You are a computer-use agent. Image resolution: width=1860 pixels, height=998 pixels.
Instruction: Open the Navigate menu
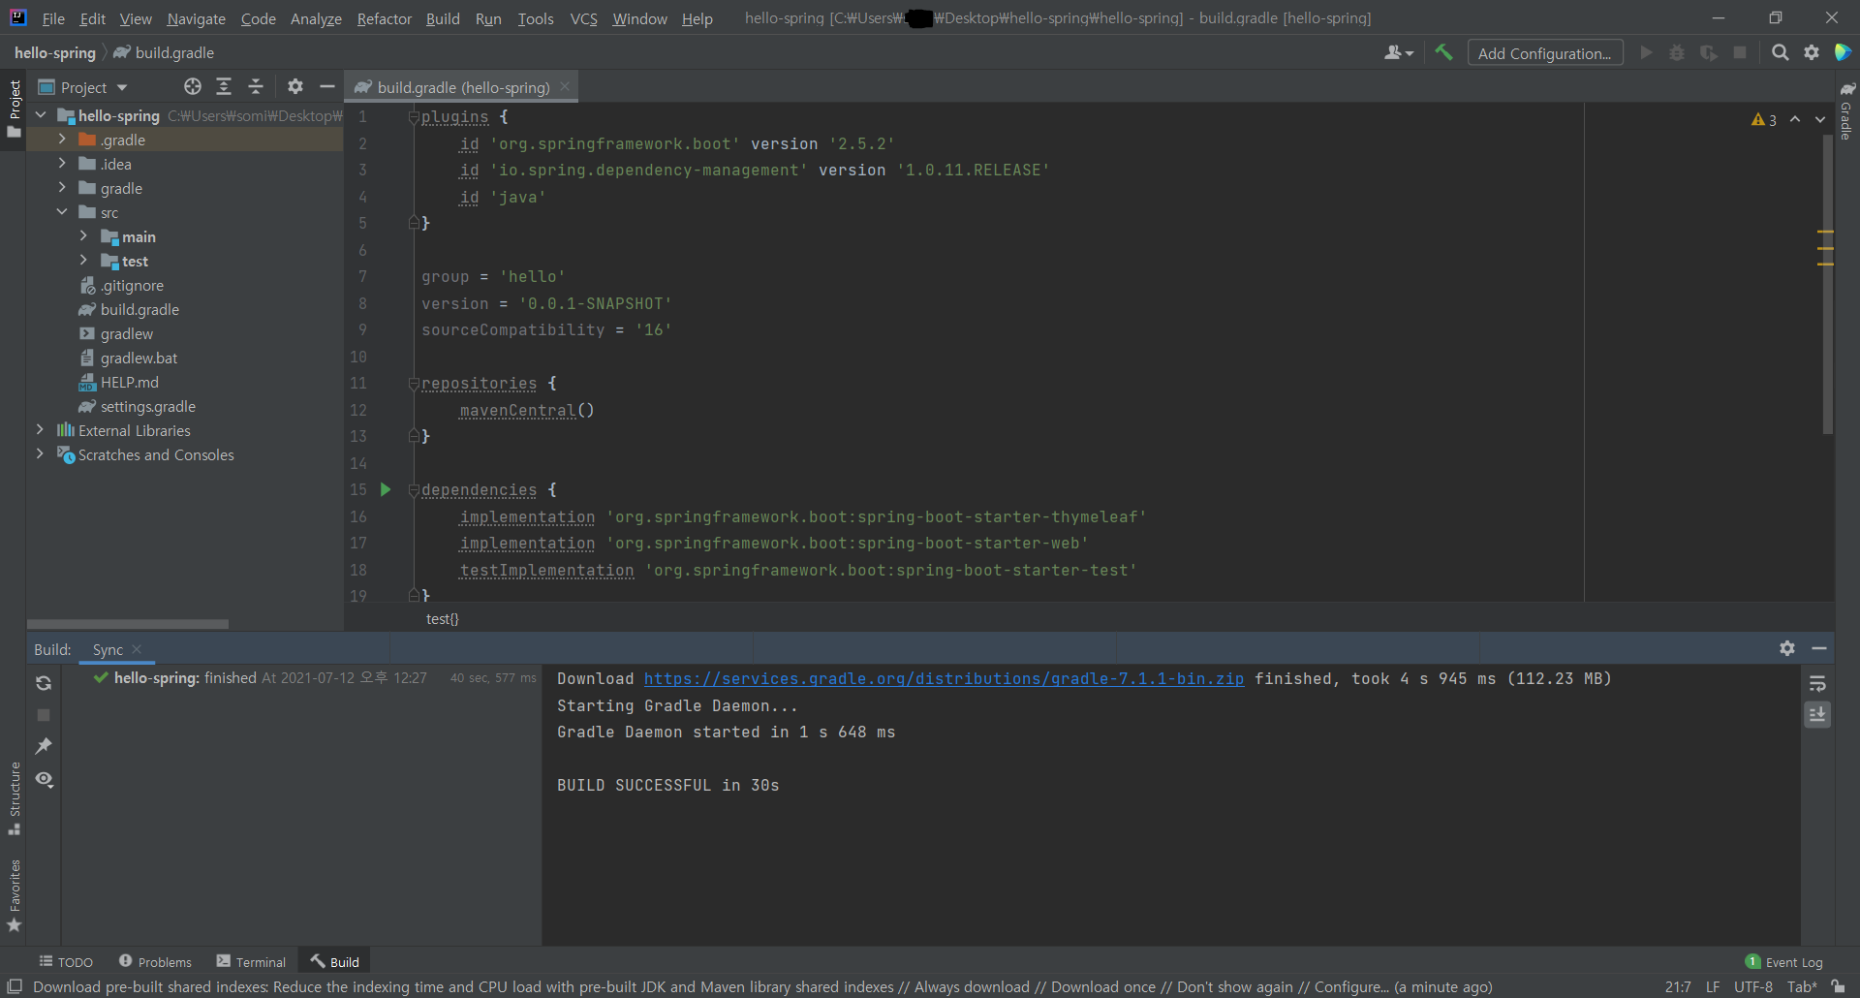(x=196, y=18)
